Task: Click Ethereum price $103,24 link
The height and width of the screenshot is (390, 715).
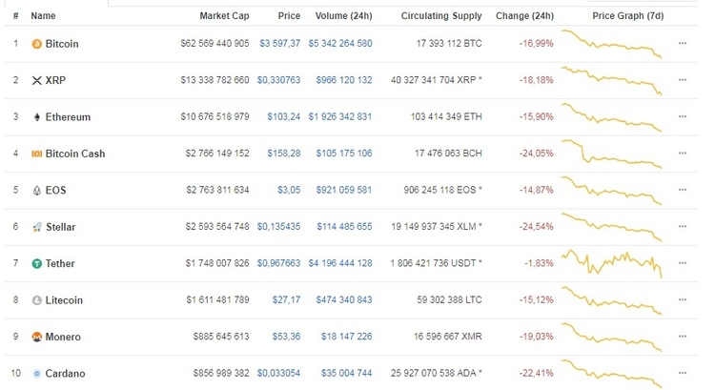Action: (x=284, y=116)
